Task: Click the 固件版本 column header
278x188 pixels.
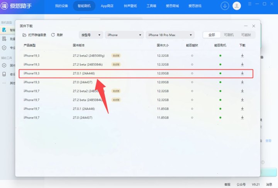Action: tap(78, 45)
